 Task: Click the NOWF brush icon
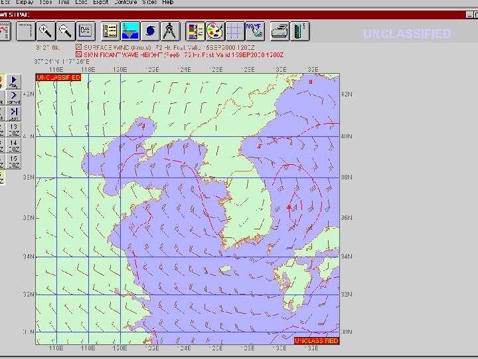pos(254,31)
